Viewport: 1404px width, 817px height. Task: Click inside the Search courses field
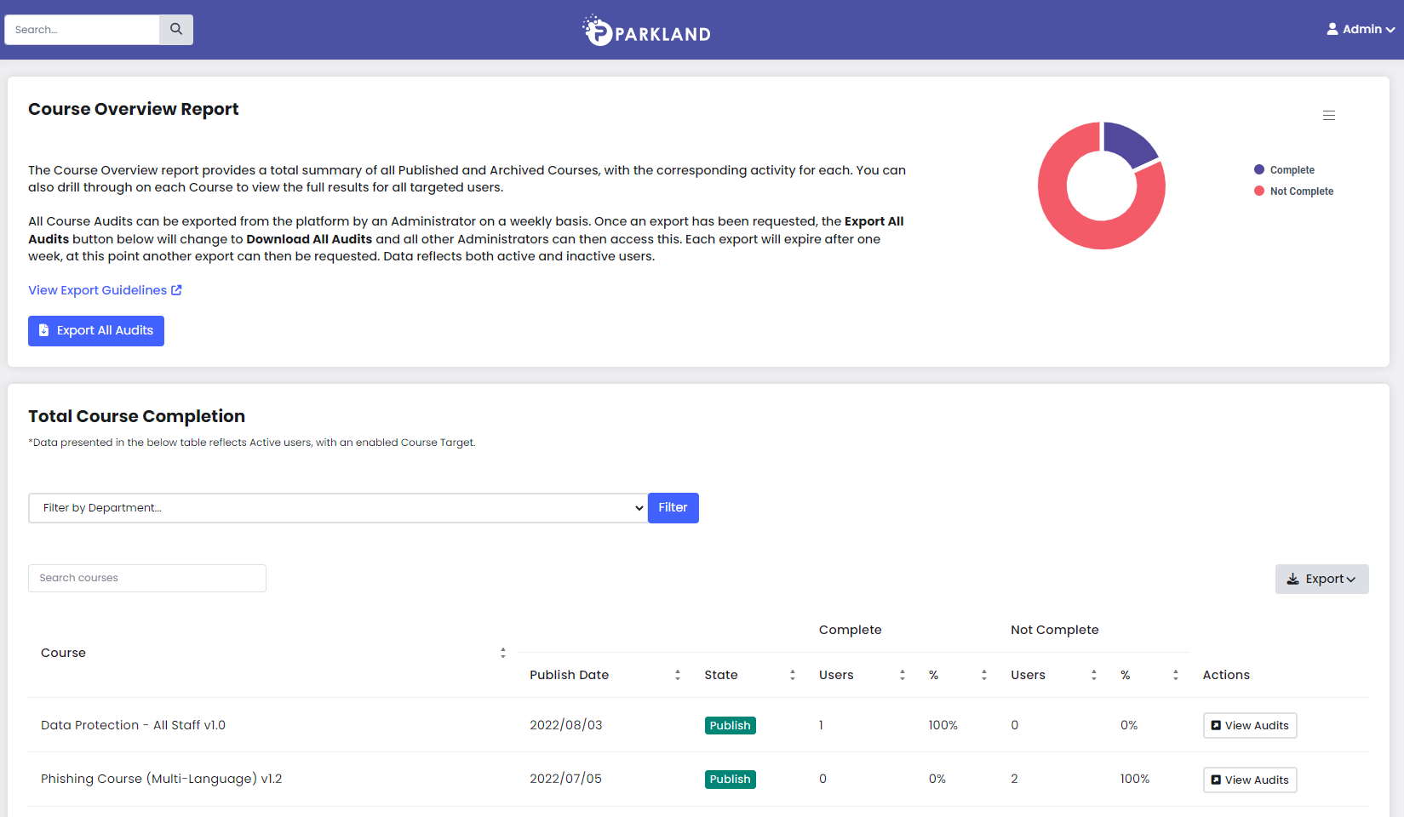146,578
